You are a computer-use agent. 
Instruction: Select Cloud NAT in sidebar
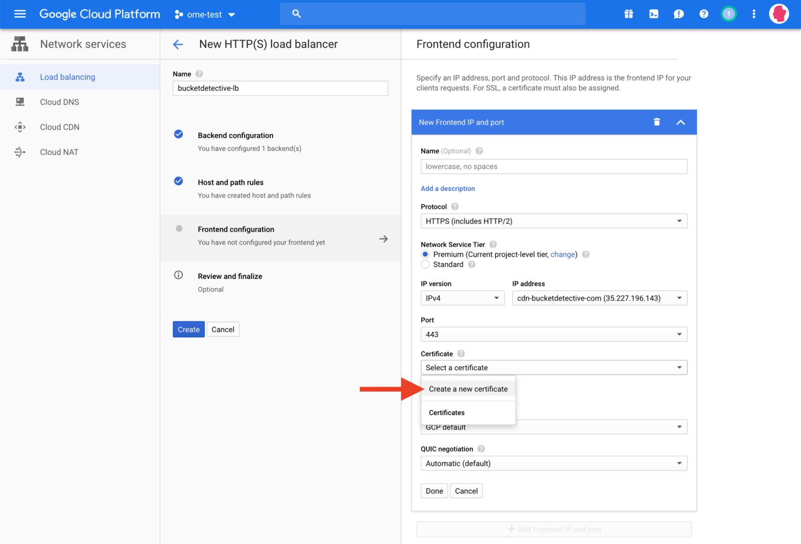80,152
